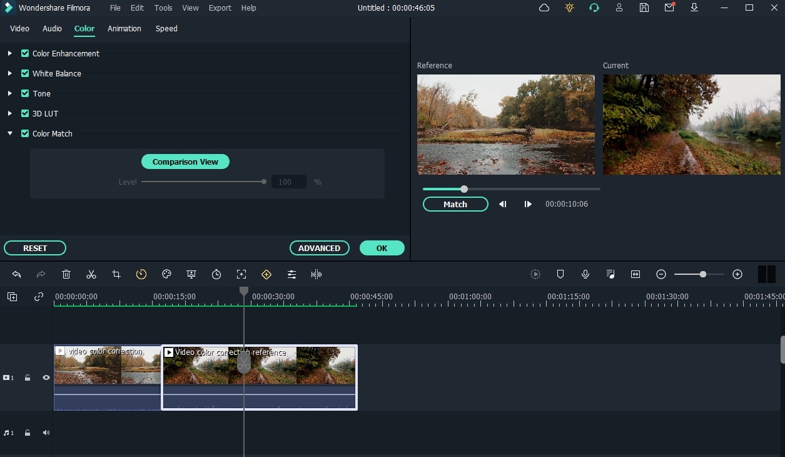Click the audio waveform icon
This screenshot has height=457, width=785.
click(x=317, y=274)
